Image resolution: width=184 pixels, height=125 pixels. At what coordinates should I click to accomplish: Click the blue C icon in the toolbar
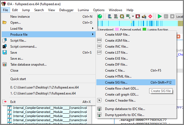click(110, 16)
